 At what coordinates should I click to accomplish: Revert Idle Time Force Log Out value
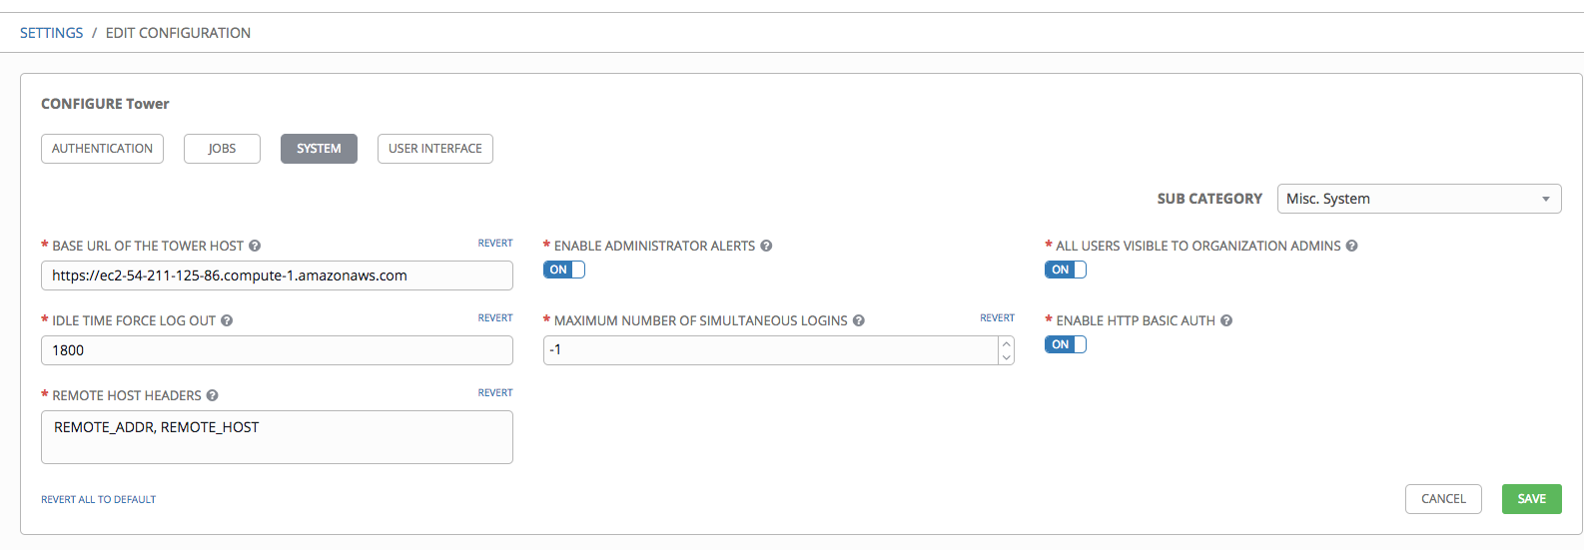pos(495,318)
